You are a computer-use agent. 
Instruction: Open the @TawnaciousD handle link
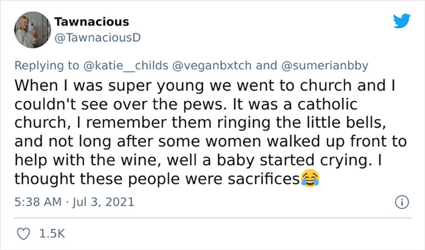click(x=98, y=37)
